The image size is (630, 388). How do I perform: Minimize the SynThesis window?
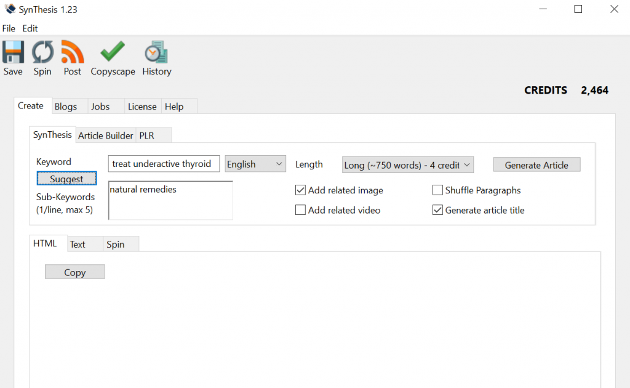click(543, 9)
